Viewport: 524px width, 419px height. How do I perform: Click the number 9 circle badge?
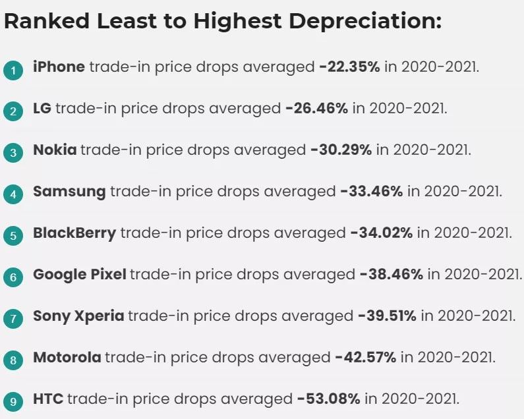pos(13,402)
